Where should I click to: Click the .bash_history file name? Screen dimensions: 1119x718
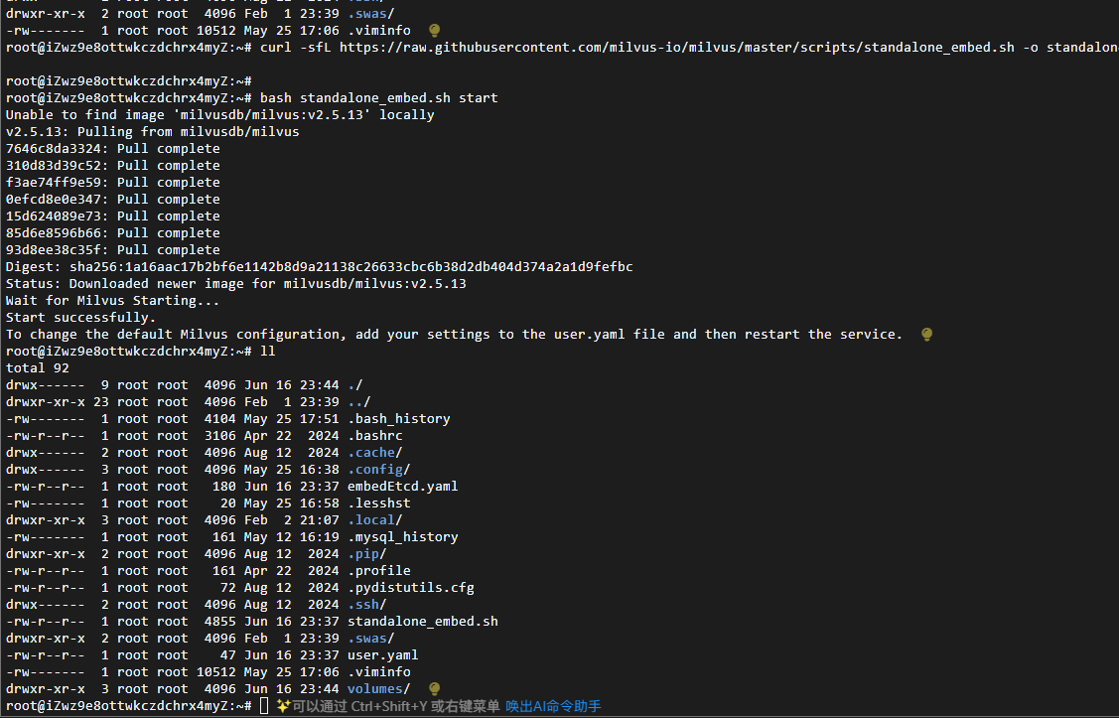(399, 419)
